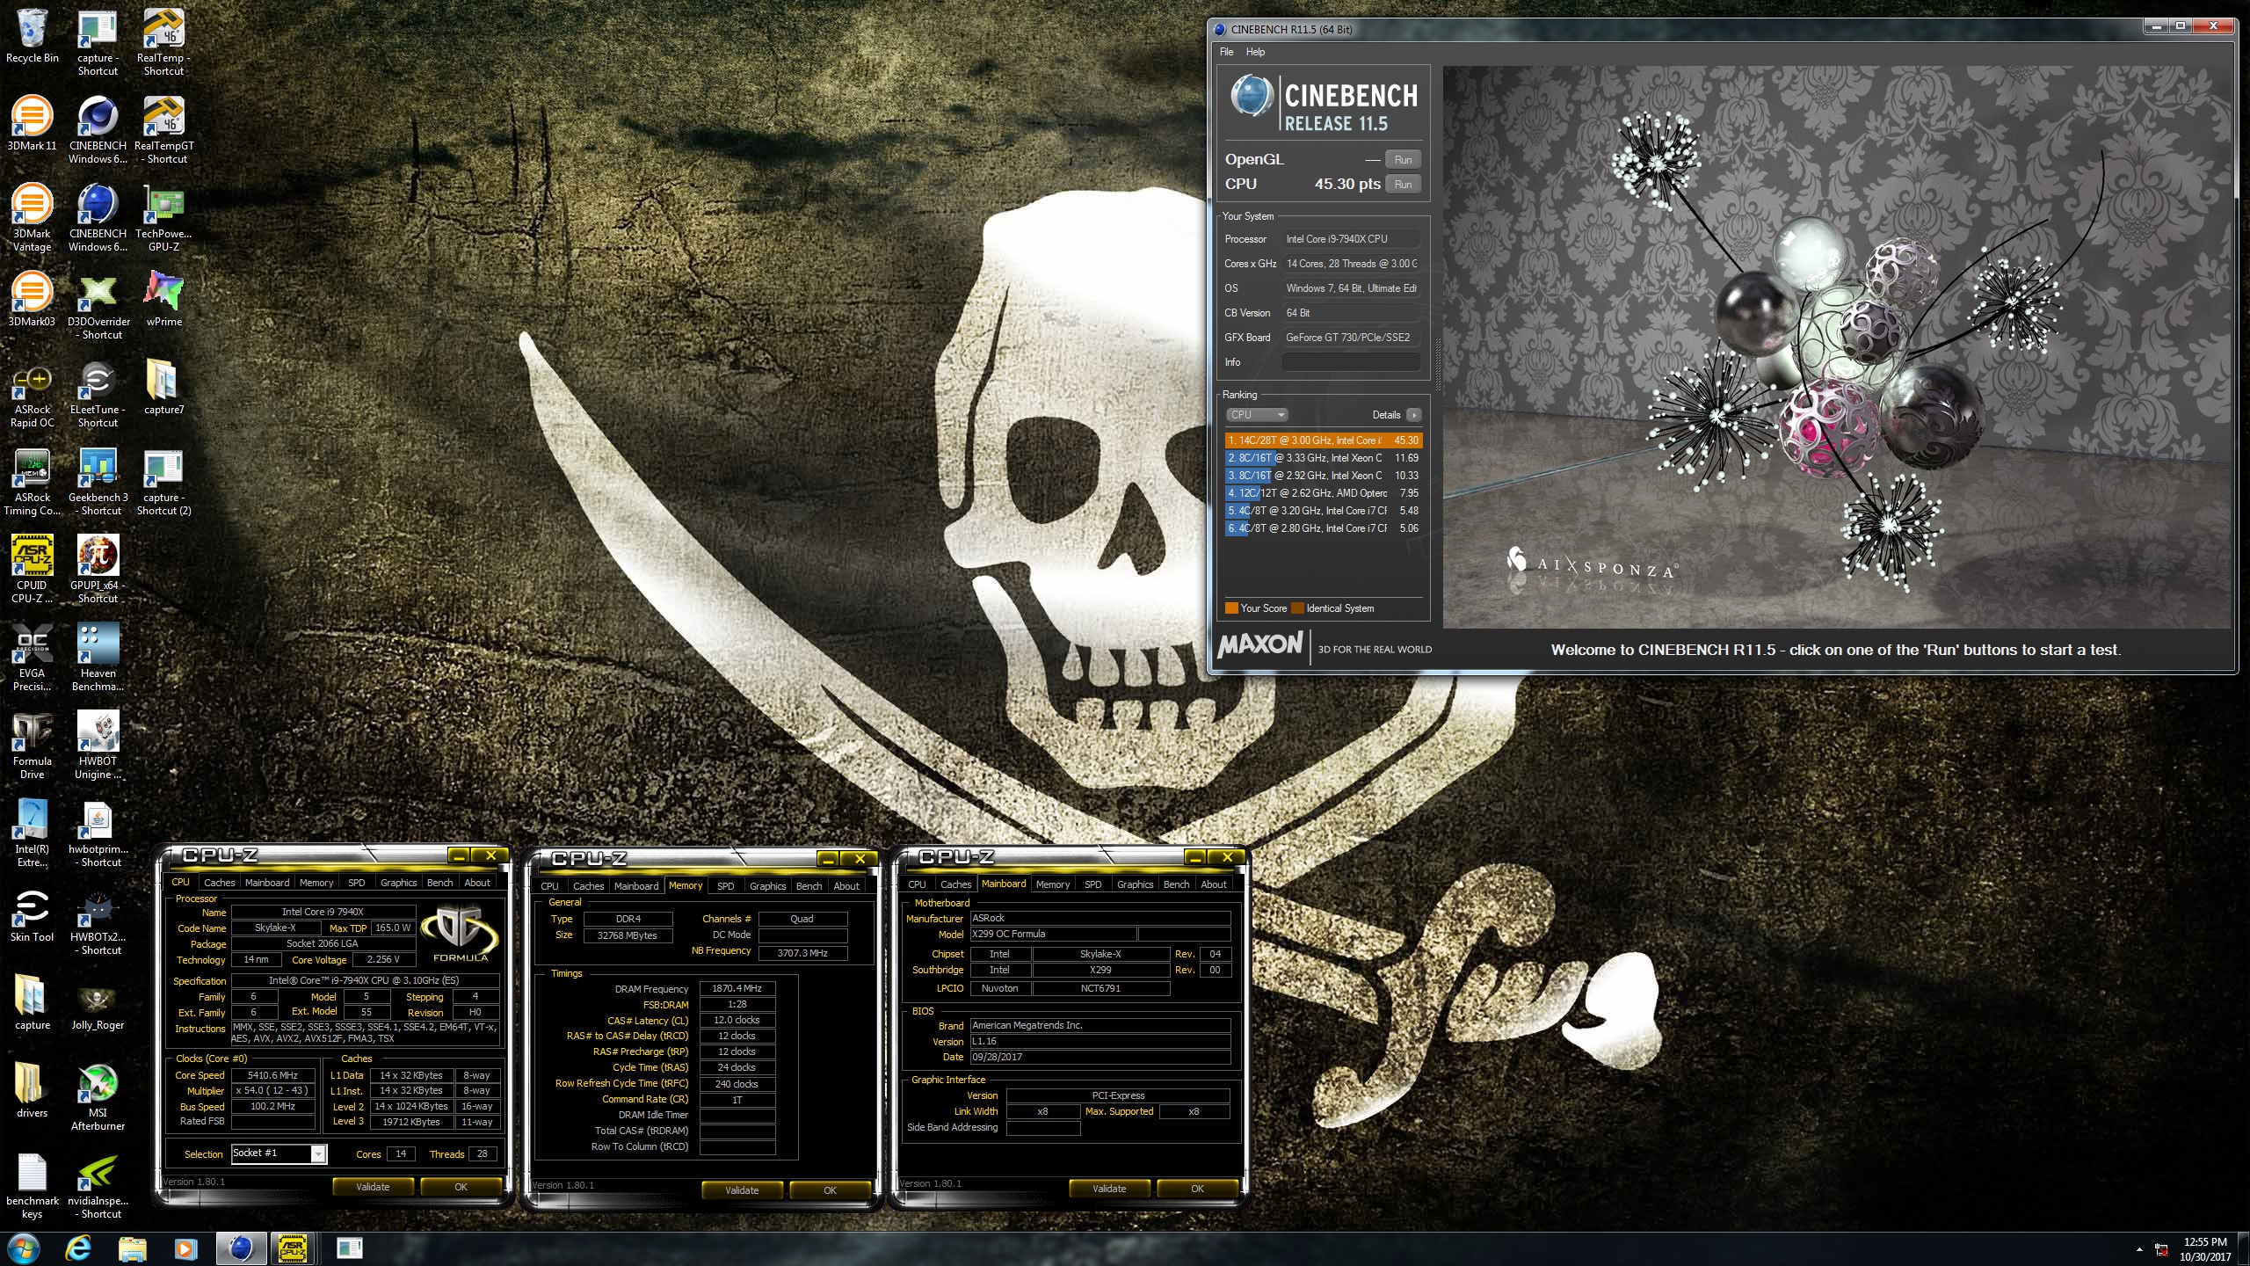Minimize the left CPU-Z window
Screen dimensions: 2250x1266
pos(459,855)
